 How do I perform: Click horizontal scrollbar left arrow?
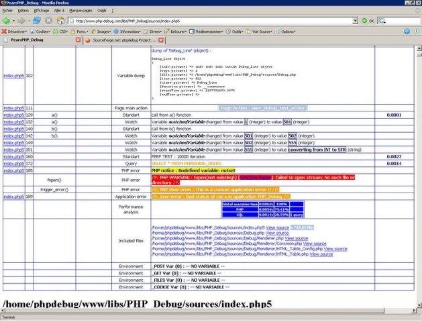click(x=3, y=311)
